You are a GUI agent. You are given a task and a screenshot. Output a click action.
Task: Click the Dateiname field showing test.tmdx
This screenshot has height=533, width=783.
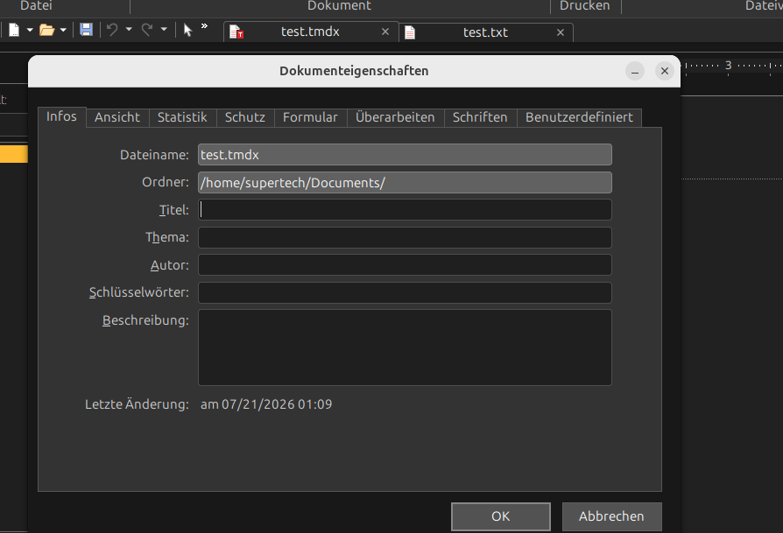(x=405, y=155)
